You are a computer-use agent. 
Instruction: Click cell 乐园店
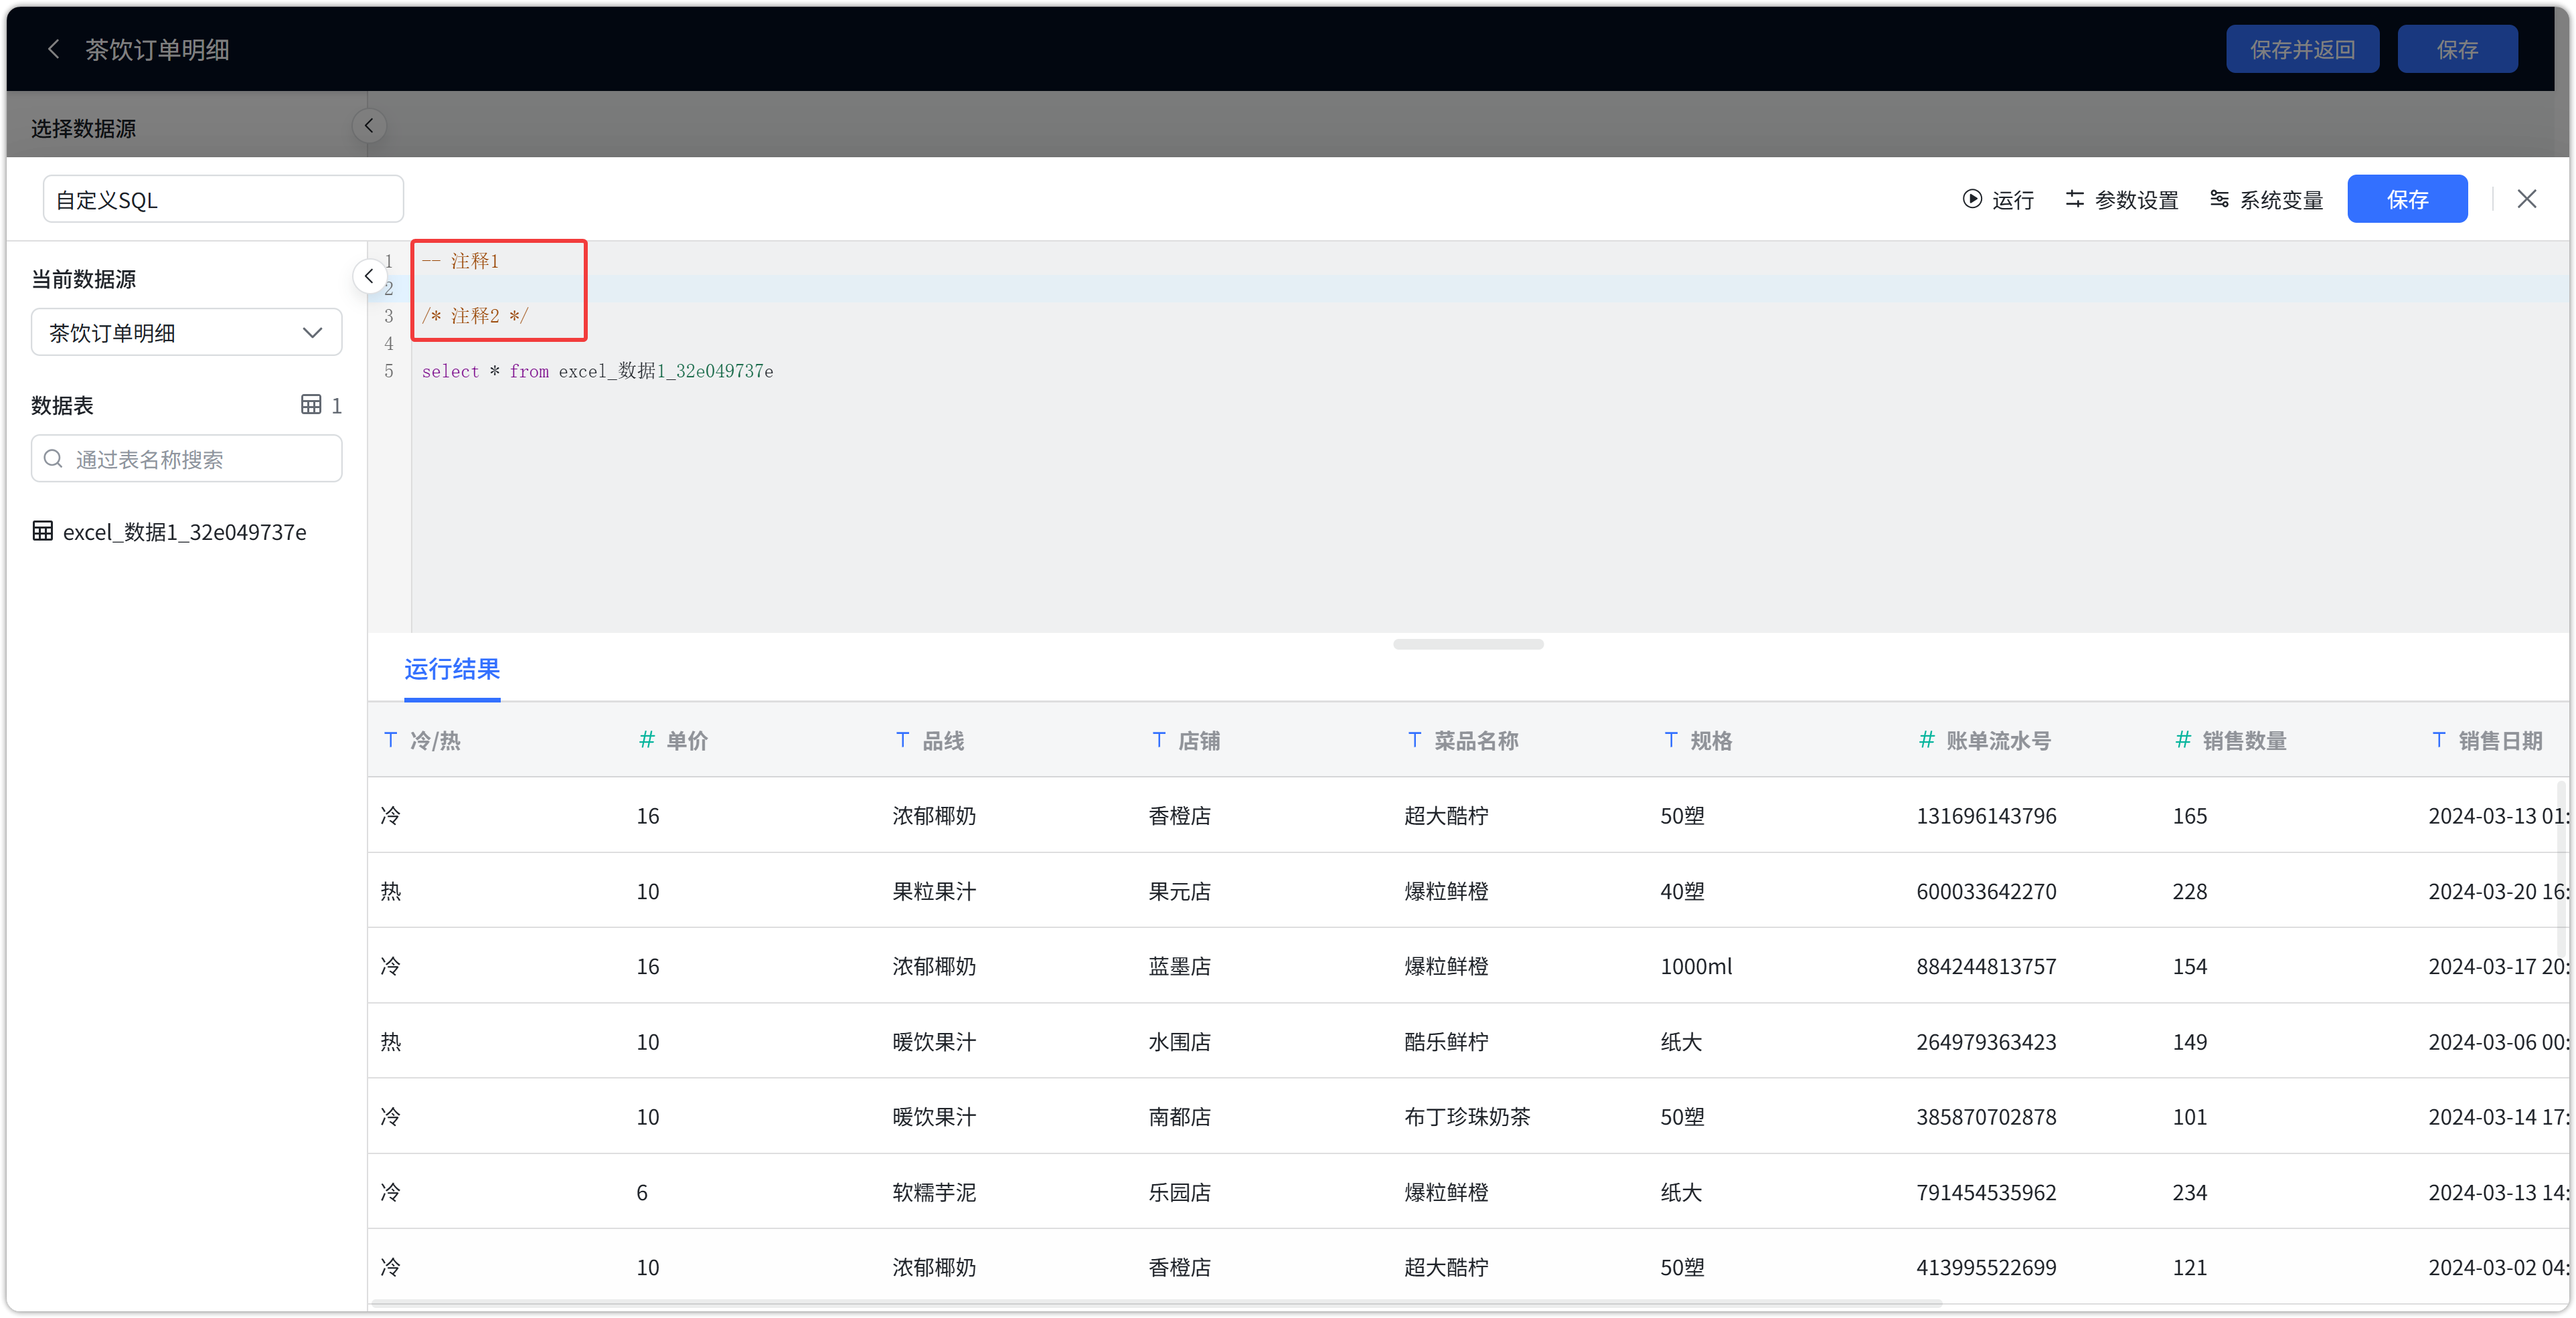pyautogui.click(x=1179, y=1191)
